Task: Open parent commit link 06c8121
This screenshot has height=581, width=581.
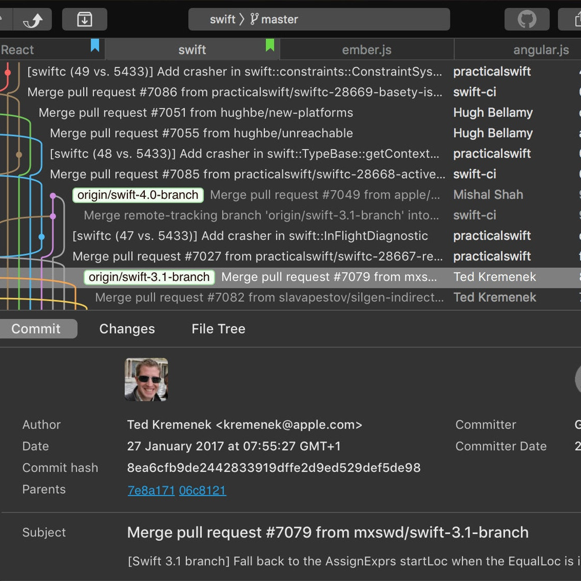Action: (x=202, y=490)
